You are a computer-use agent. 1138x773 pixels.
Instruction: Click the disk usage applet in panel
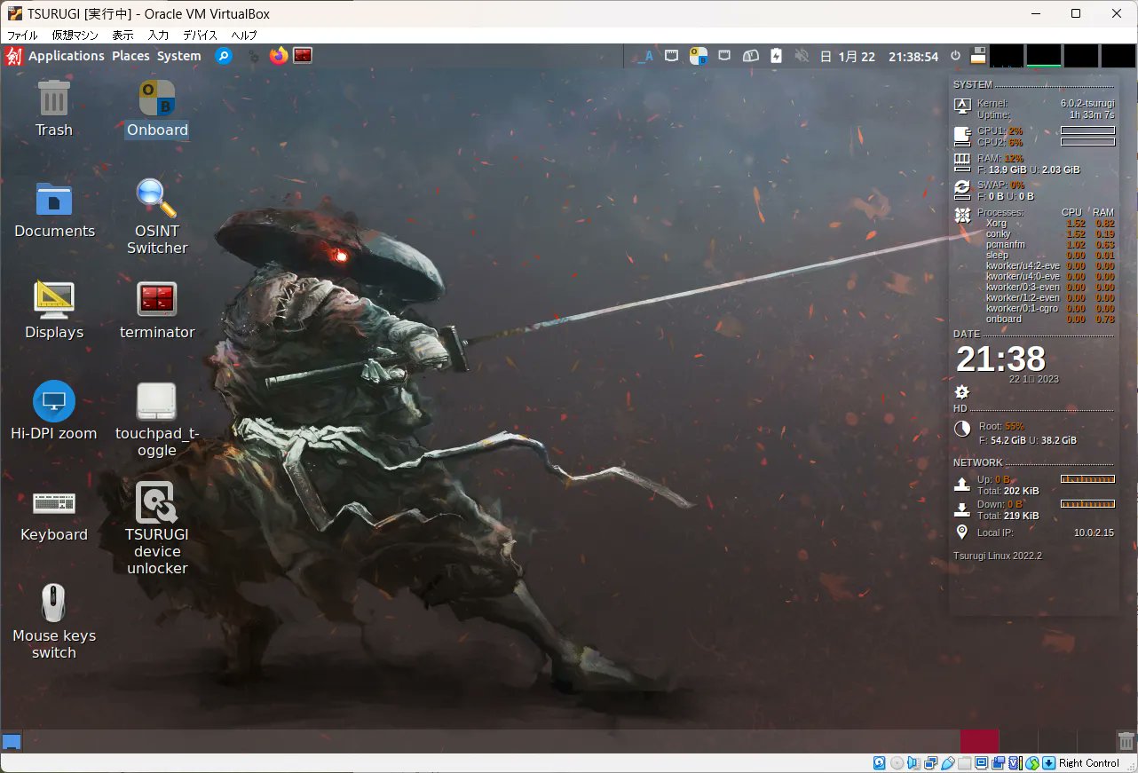click(978, 56)
